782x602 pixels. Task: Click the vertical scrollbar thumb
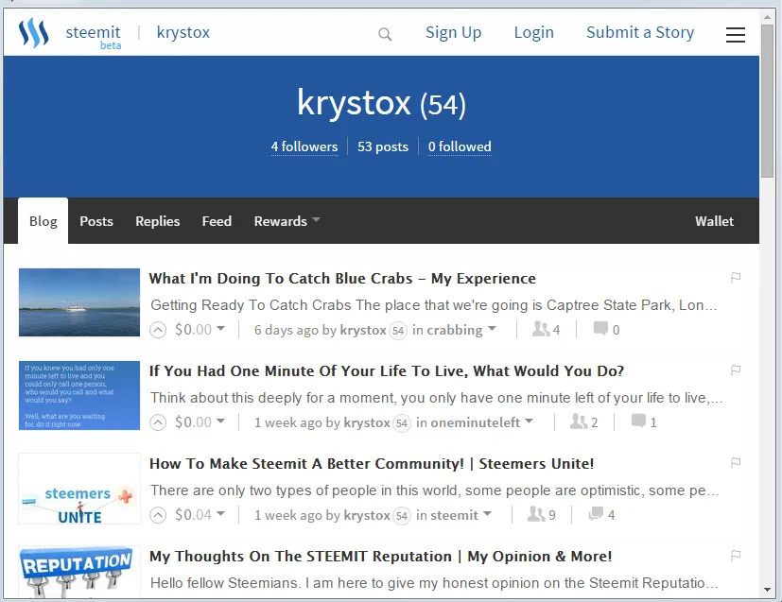point(767,100)
